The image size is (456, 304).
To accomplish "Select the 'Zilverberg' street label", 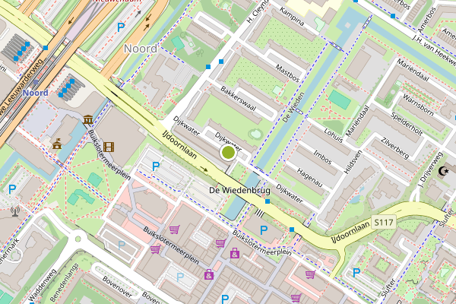I will point(395,148).
